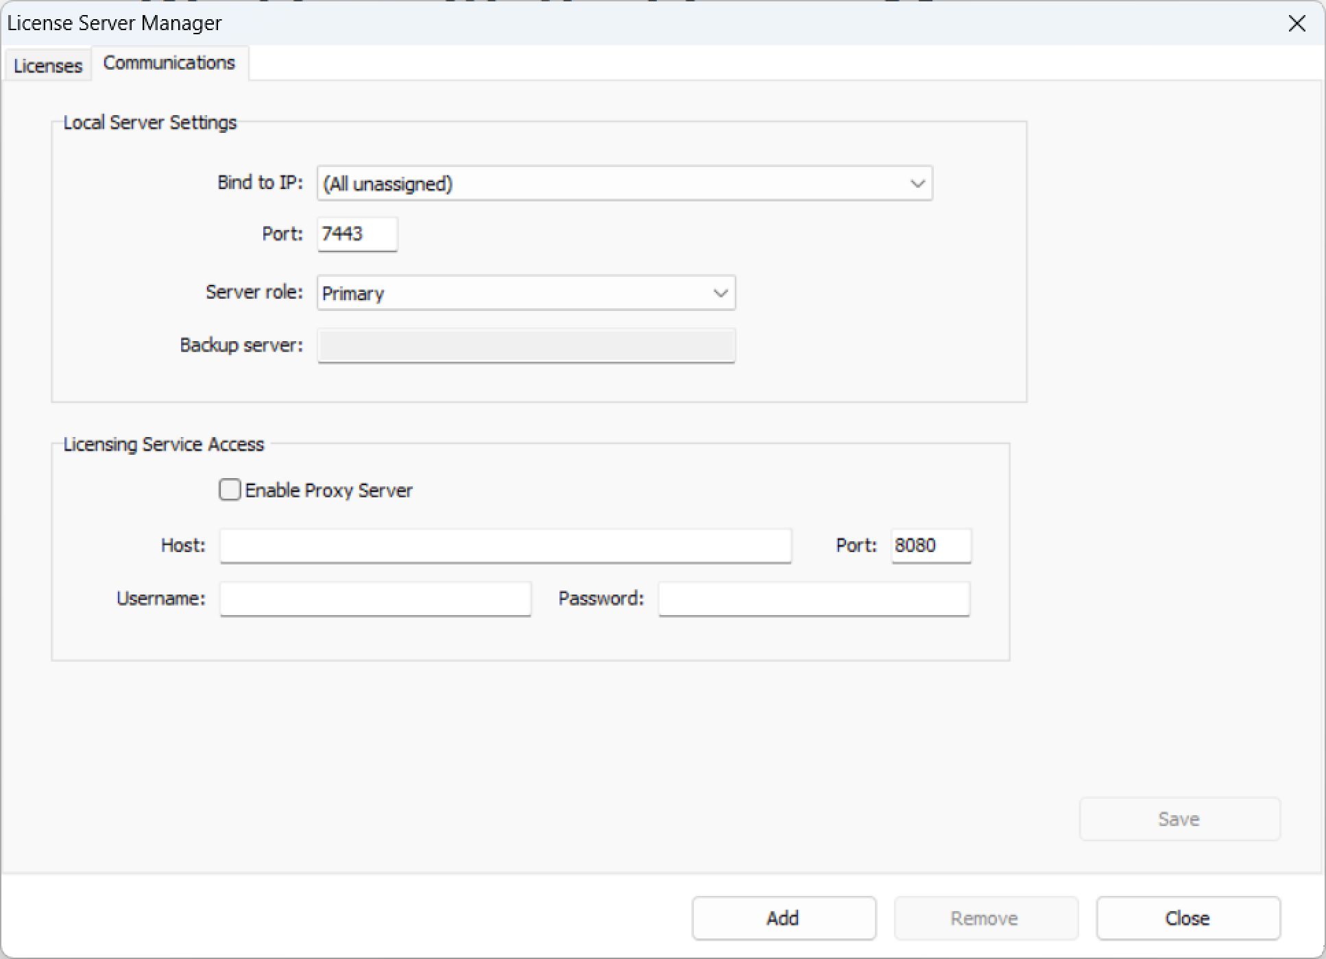Switch to the Licenses tab
The image size is (1326, 959).
tap(48, 66)
